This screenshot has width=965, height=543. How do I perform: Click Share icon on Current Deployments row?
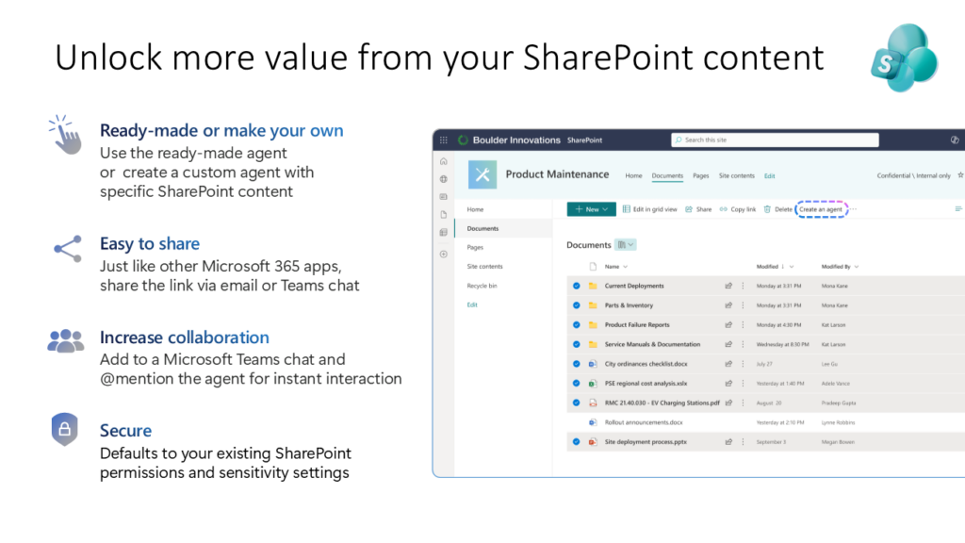point(728,286)
